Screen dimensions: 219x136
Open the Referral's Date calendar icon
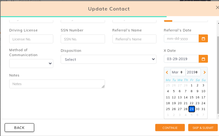point(203,39)
